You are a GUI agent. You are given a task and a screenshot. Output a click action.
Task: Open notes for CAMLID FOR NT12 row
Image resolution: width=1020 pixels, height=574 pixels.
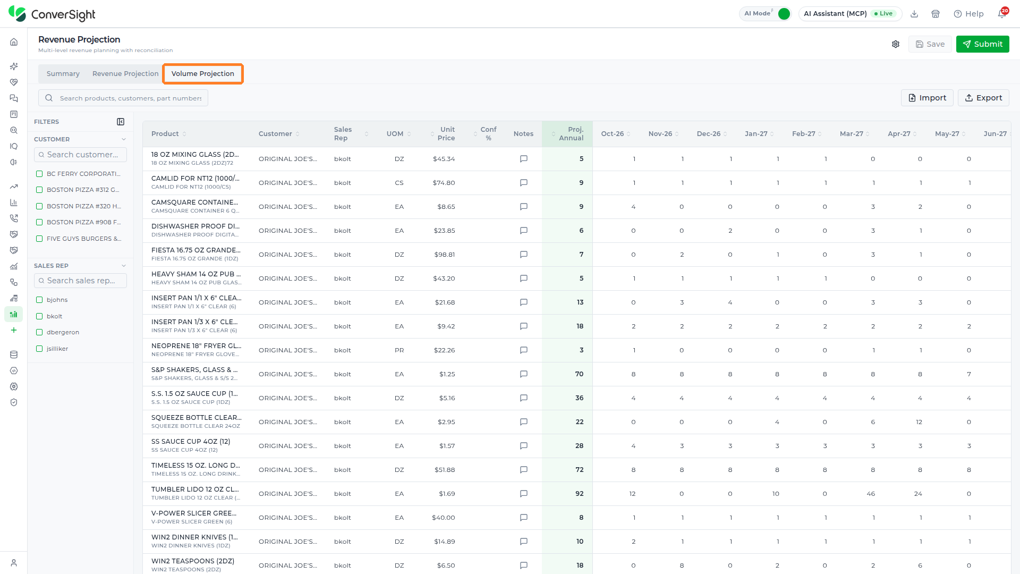point(523,183)
